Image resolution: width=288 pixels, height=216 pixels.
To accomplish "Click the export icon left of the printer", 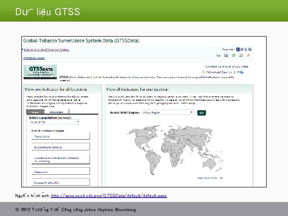I will point(218,55).
